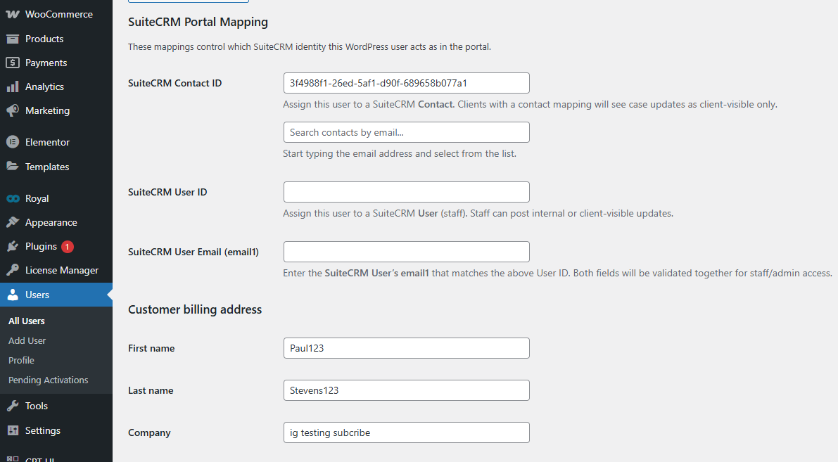Click the SuiteCRM Contact ID input field
The width and height of the screenshot is (838, 462).
[406, 83]
